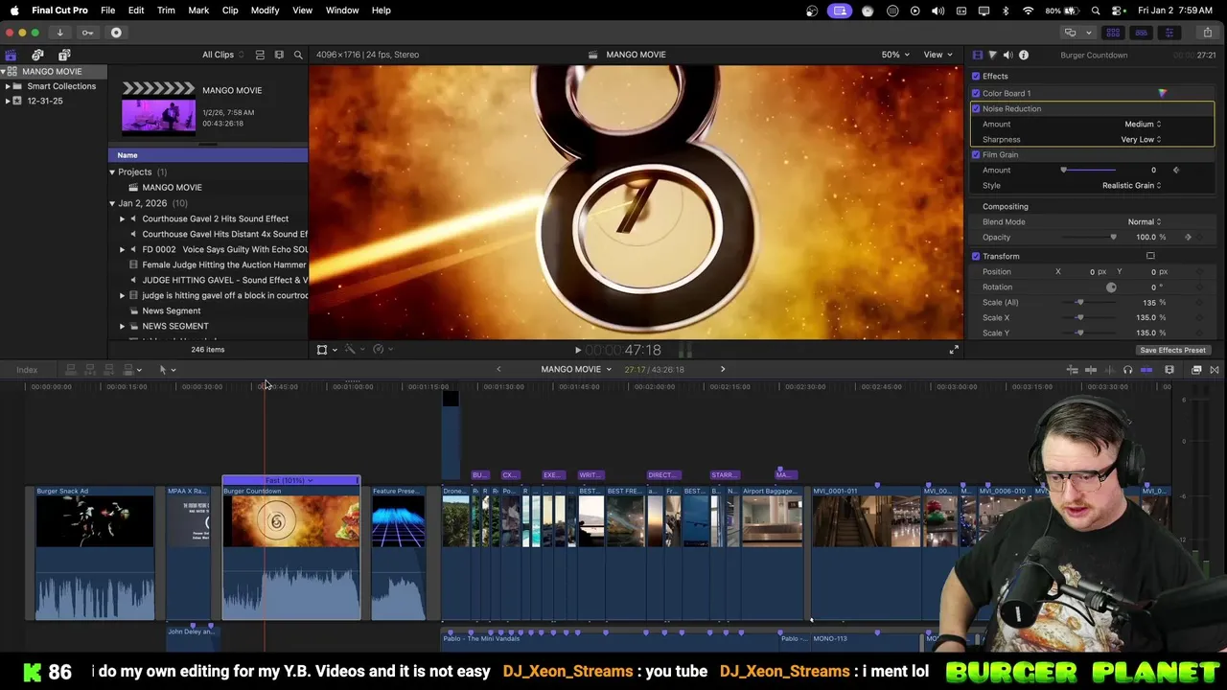
Task: Go back in timeline history arrow
Action: tap(498, 369)
